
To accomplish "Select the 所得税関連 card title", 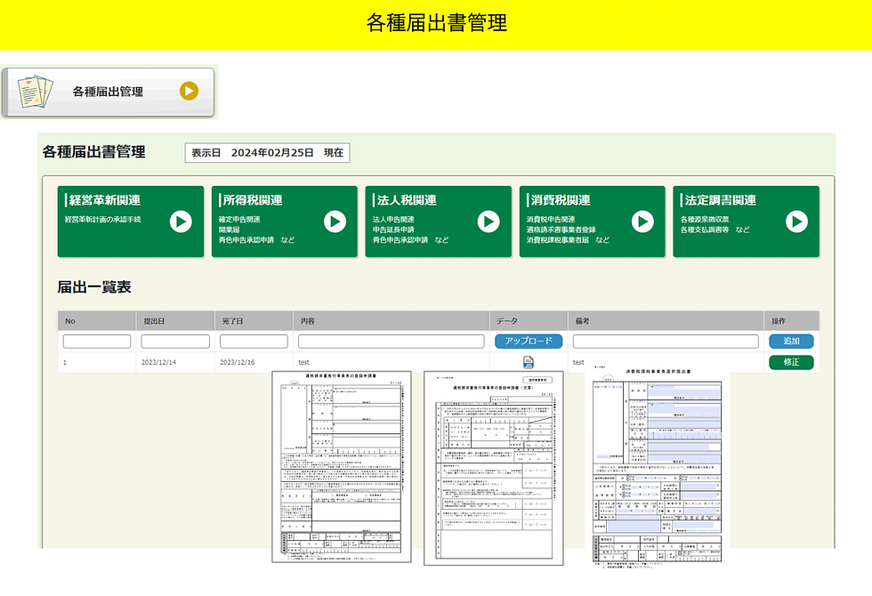I will pos(253,200).
